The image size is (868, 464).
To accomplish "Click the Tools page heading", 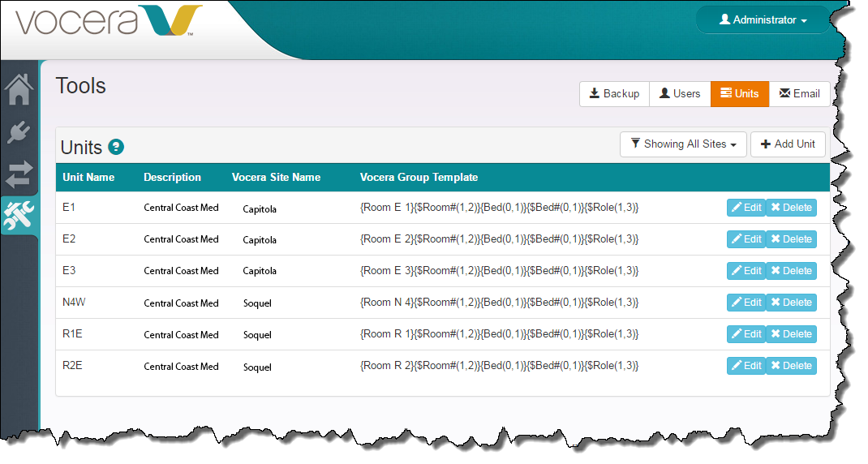I will pos(81,86).
